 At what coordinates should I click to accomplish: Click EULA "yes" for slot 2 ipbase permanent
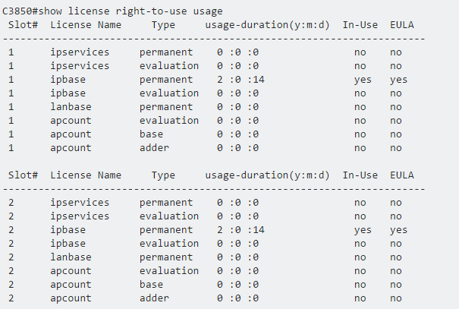[x=398, y=230]
